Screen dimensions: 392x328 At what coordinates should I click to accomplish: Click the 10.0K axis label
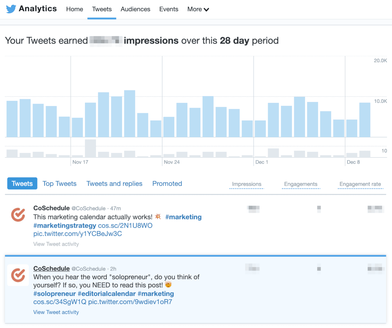click(x=380, y=101)
